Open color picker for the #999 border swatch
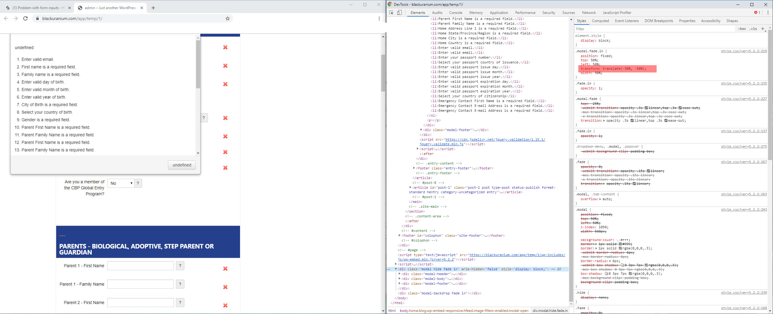 (x=620, y=244)
